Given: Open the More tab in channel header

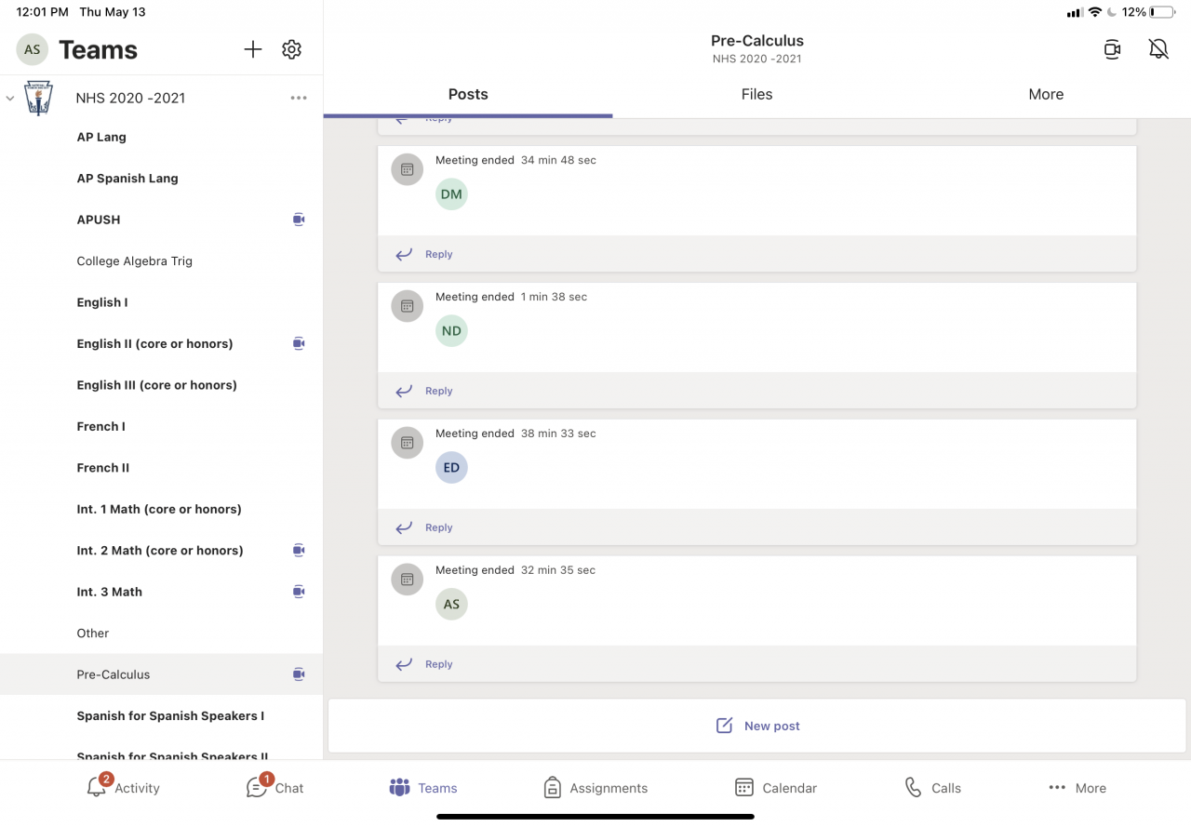Looking at the screenshot, I should pyautogui.click(x=1046, y=94).
